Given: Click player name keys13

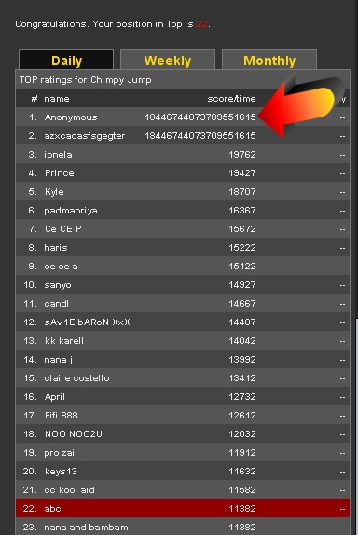Looking at the screenshot, I should click(61, 472).
